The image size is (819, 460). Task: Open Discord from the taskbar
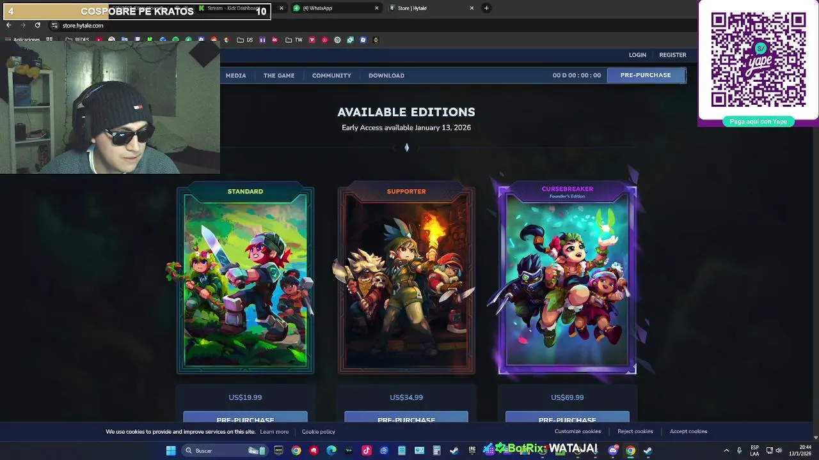[613, 450]
